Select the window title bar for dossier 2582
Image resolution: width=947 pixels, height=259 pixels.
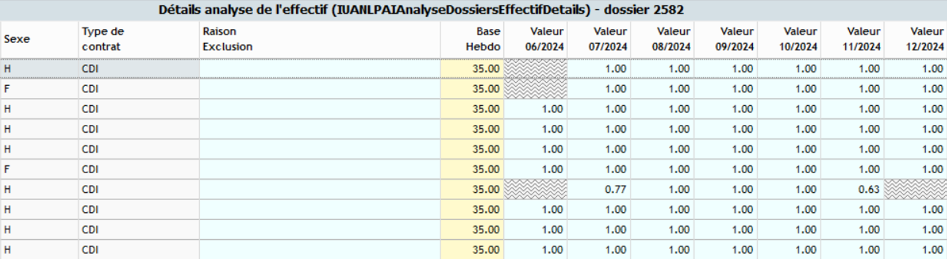[473, 11]
